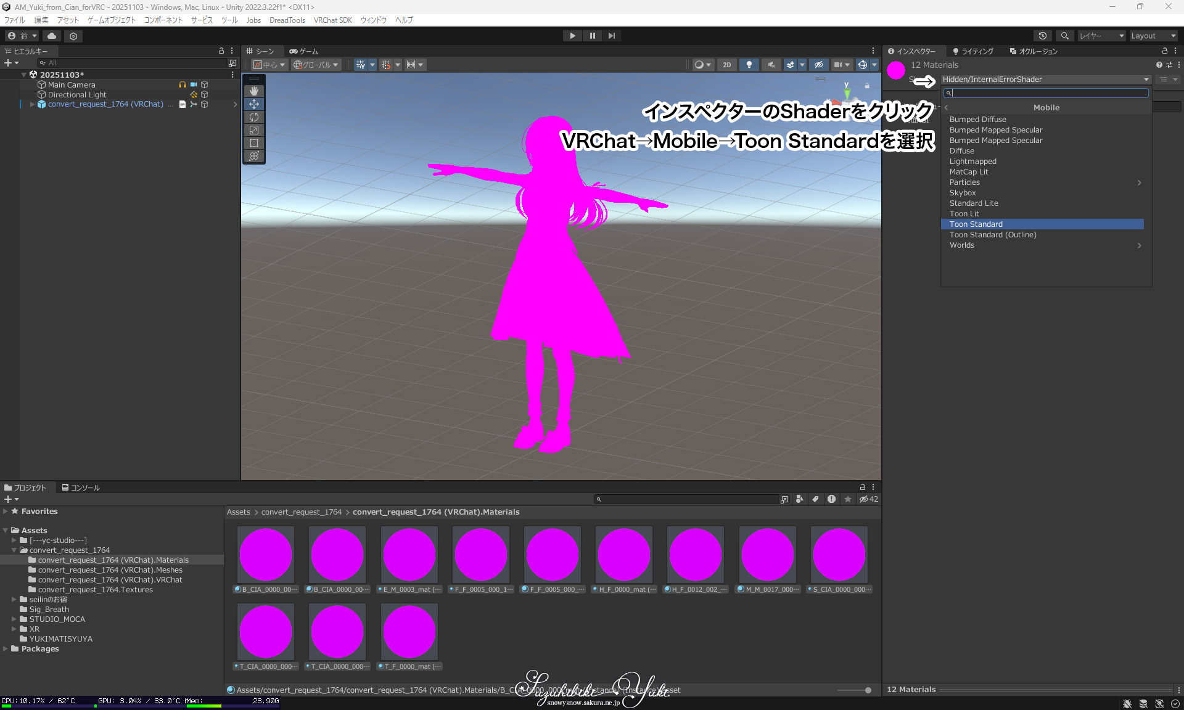1184x710 pixels.
Task: Click the Pause button
Action: pos(592,36)
